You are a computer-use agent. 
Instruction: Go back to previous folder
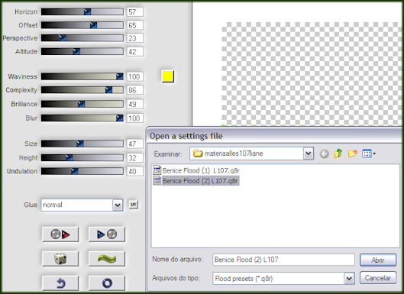(x=324, y=153)
